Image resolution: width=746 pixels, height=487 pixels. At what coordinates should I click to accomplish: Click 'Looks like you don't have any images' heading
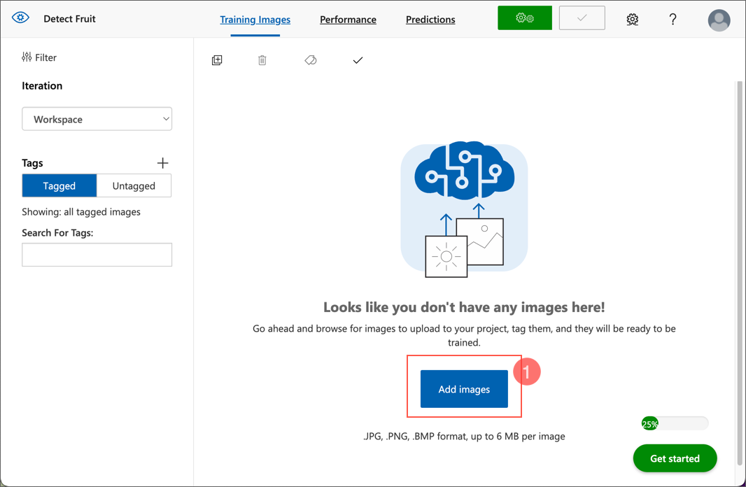(464, 307)
